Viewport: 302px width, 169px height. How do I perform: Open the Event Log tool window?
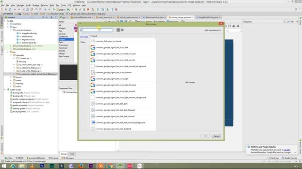[x=273, y=158]
